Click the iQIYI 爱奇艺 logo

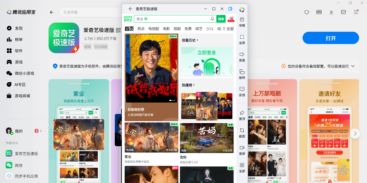(128, 19)
